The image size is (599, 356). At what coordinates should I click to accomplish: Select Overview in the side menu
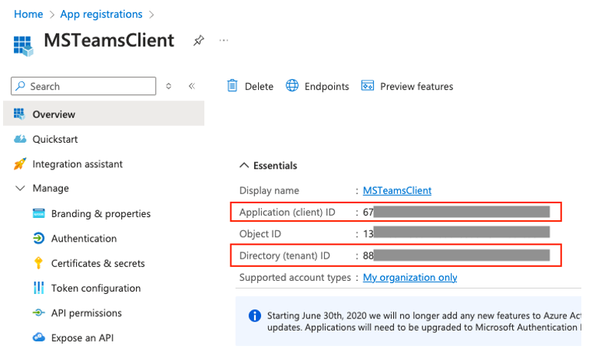pos(104,114)
